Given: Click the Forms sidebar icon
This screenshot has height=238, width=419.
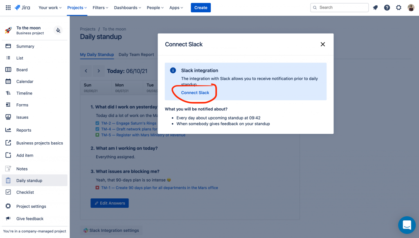Looking at the screenshot, I should tap(8, 105).
